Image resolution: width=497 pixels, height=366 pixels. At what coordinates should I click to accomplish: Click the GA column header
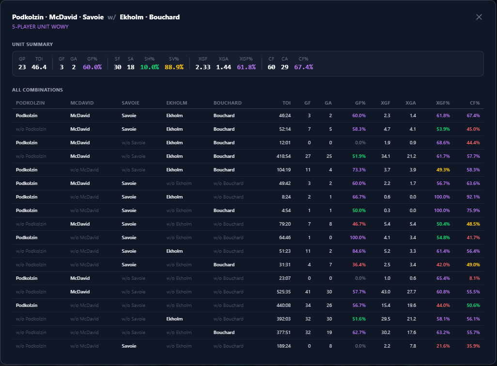click(x=328, y=103)
